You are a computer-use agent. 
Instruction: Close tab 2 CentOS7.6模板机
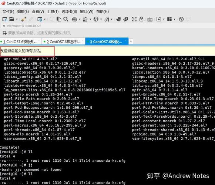click(83, 41)
